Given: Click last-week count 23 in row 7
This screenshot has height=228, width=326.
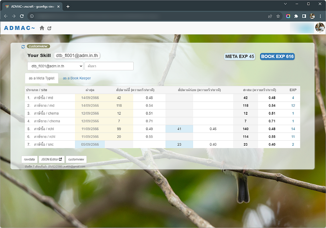Looking at the screenshot, I should tap(179, 144).
